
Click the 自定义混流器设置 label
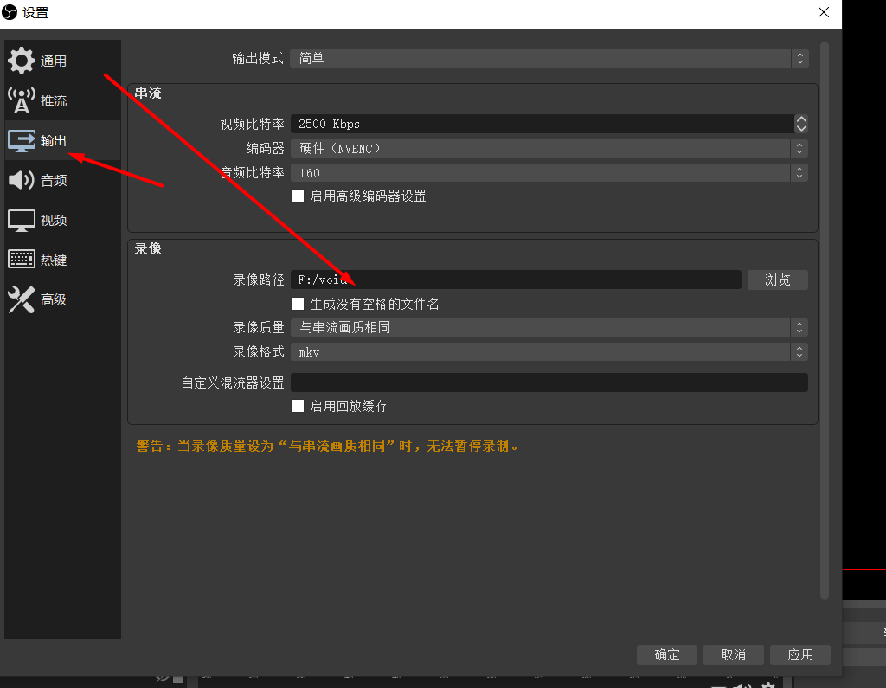point(232,383)
